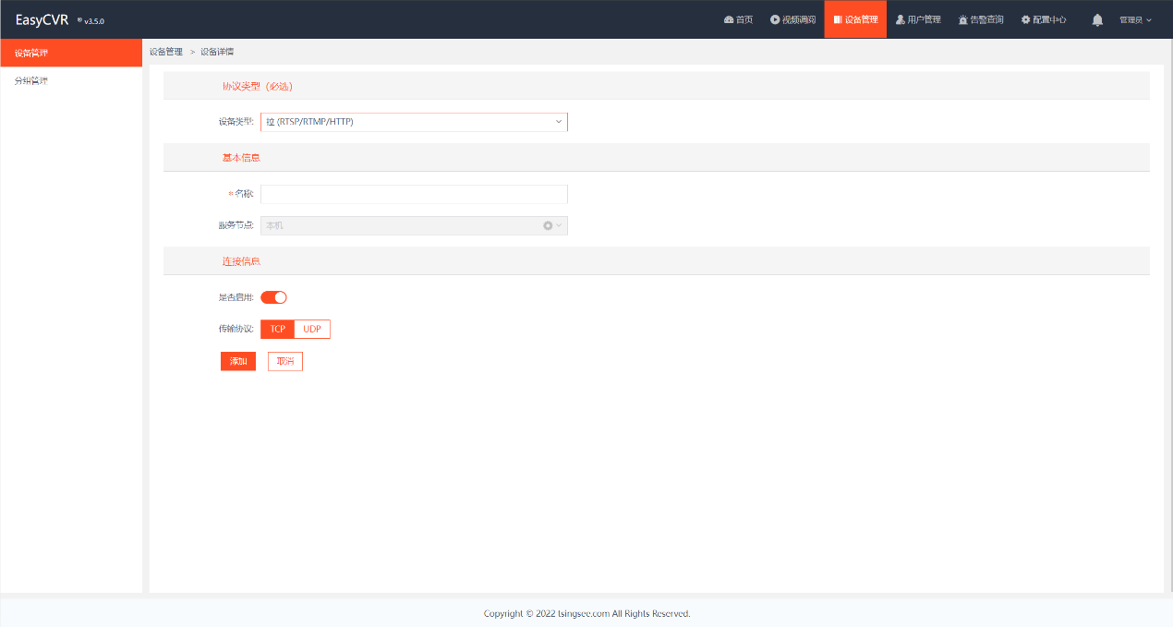Click the 设备管理 icon in top navigation
Screen dimensions: 1173x627
pos(838,19)
